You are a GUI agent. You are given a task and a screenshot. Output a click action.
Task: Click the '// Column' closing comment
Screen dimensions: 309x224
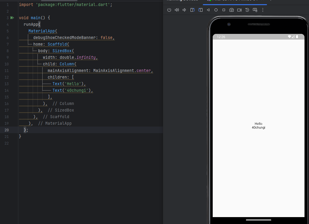click(63, 104)
